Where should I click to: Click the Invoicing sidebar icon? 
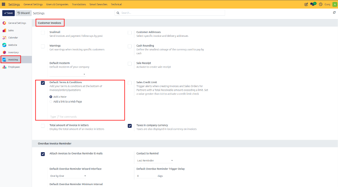(4, 60)
